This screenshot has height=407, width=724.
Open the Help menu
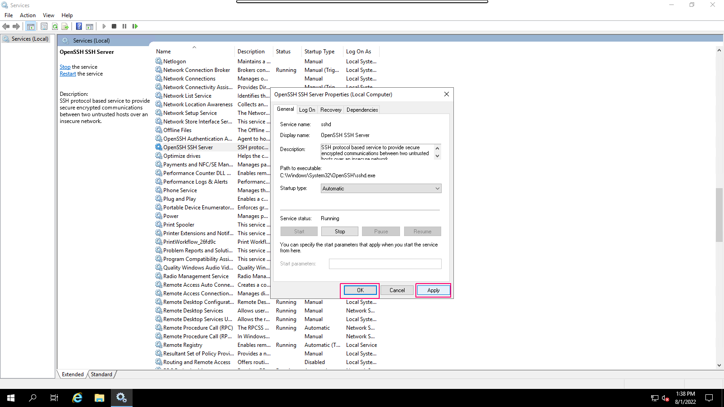tap(67, 15)
